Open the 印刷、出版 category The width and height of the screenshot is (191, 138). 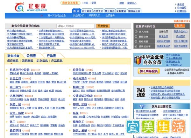pyautogui.click(x=80, y=105)
